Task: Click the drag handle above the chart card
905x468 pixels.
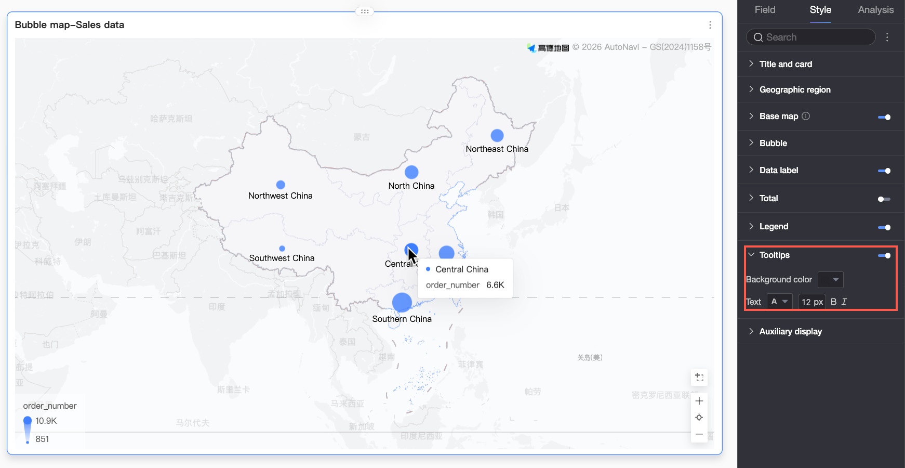Action: tap(365, 11)
